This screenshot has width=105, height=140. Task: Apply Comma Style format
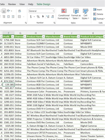click(43, 17)
